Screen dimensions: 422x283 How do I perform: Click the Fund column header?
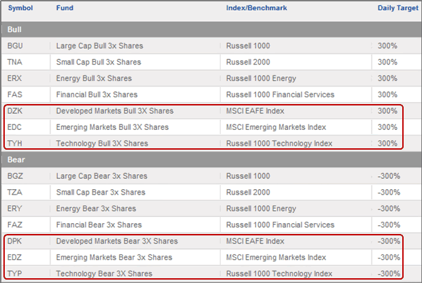click(65, 8)
